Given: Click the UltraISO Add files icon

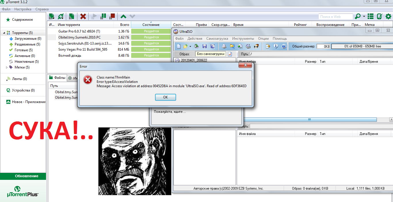Looking at the screenshot, I should click(268, 46).
